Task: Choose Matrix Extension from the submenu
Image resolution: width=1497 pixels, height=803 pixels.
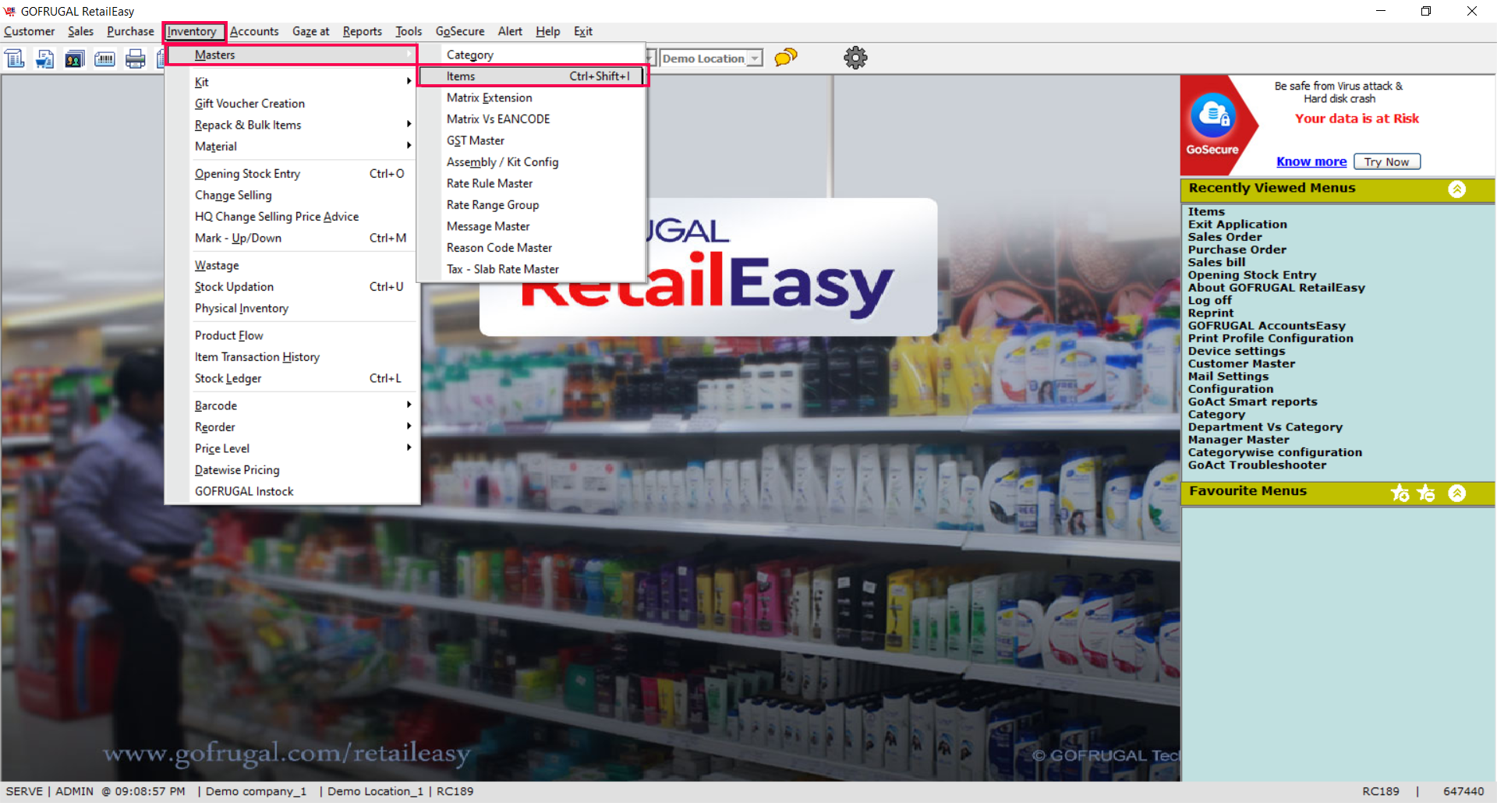Action: tap(533, 97)
